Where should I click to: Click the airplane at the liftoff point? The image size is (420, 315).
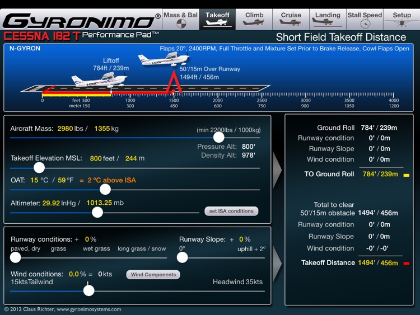click(99, 80)
